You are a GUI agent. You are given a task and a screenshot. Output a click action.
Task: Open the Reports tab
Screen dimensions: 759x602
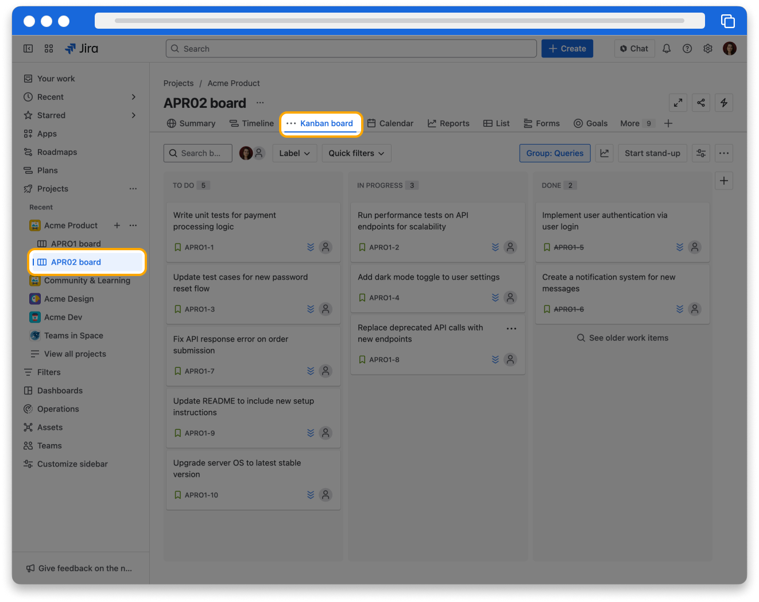(448, 123)
